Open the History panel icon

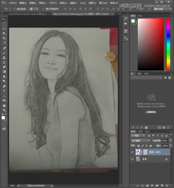(126, 18)
